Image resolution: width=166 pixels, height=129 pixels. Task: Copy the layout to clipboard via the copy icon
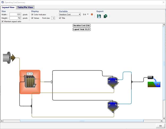(105, 16)
